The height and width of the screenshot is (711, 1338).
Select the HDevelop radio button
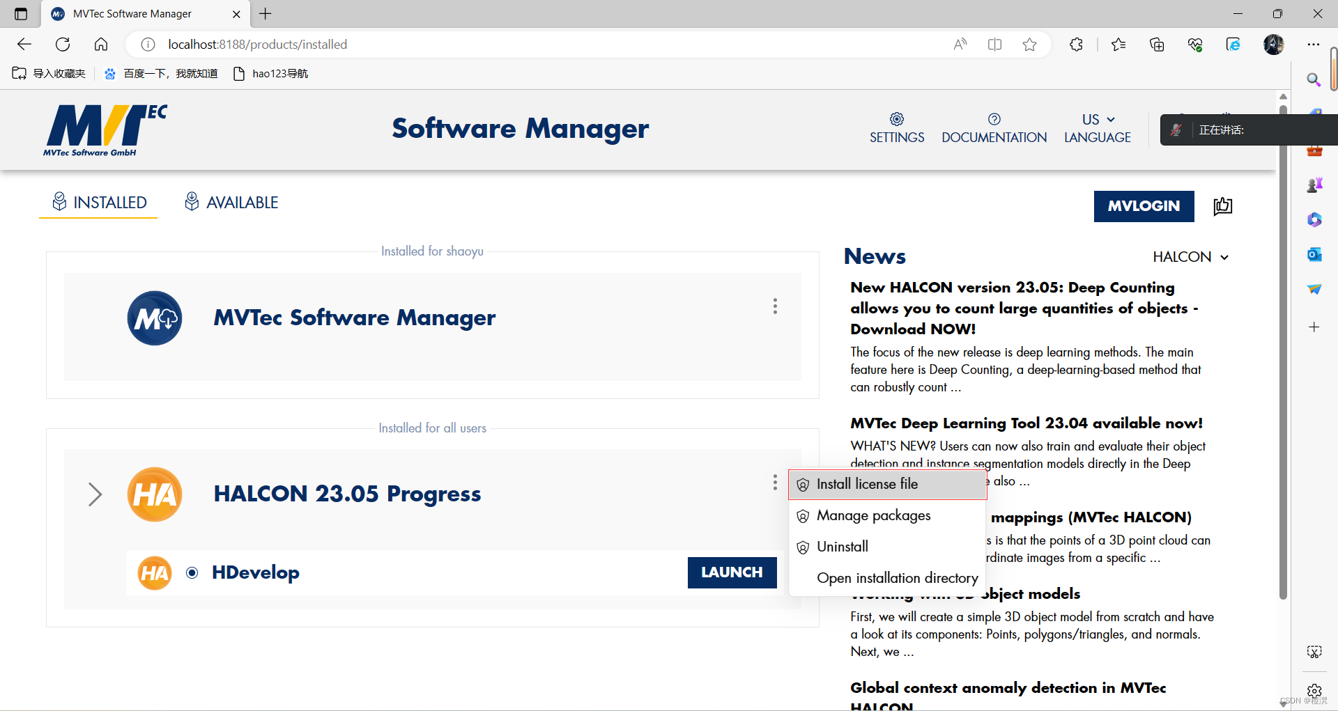pyautogui.click(x=192, y=572)
